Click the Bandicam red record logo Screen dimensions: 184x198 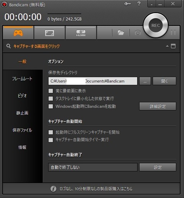point(4,5)
